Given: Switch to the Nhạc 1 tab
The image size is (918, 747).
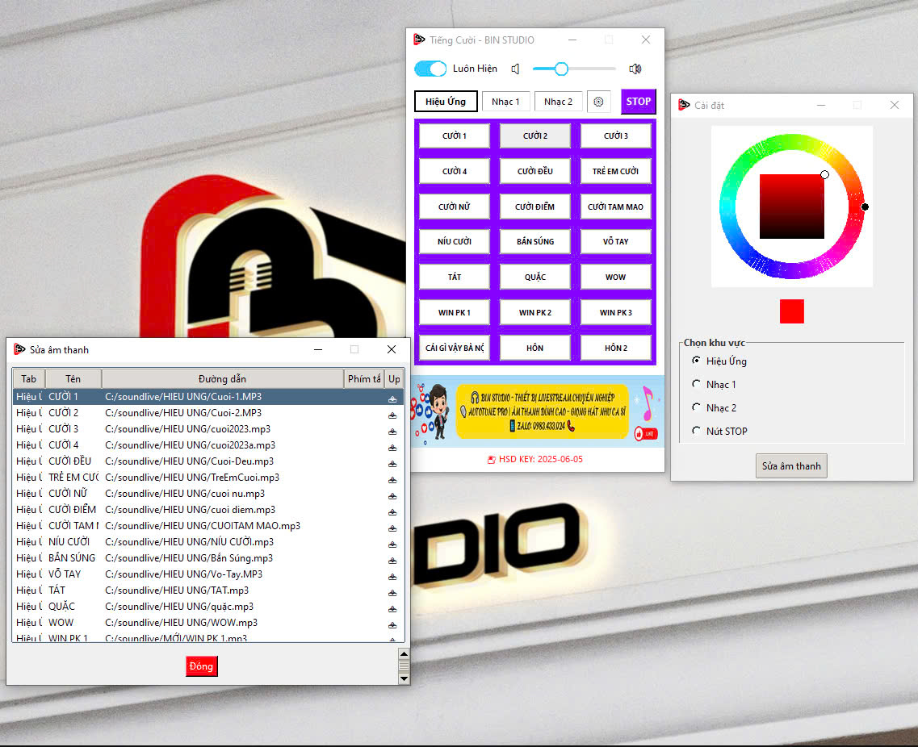Looking at the screenshot, I should click(x=506, y=102).
